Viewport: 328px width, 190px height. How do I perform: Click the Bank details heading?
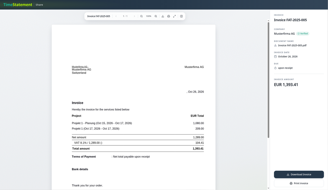pos(80,169)
